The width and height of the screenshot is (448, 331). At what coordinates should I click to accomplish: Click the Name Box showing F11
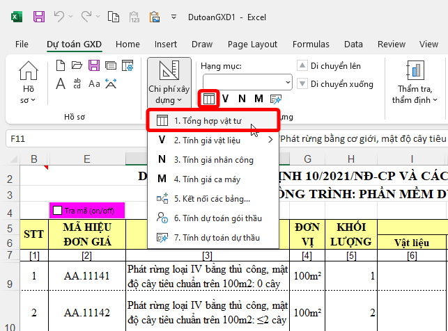click(x=42, y=138)
